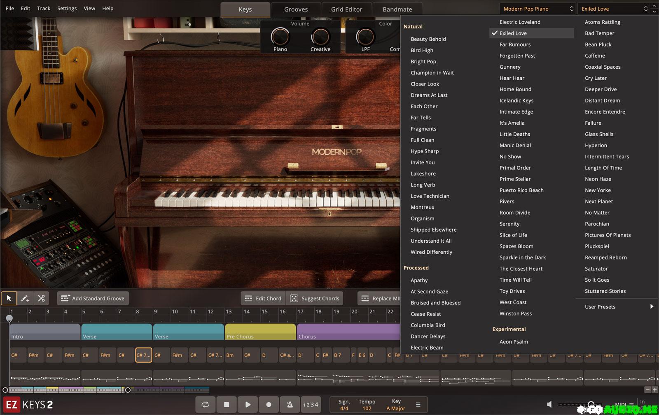Choose the Wired Differently preset
The width and height of the screenshot is (659, 415).
coord(431,252)
